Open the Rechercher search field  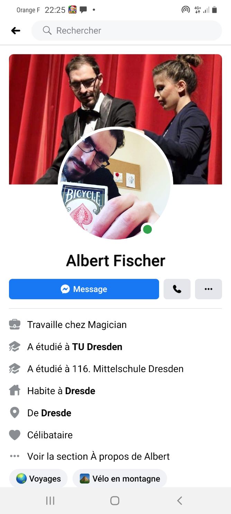[127, 30]
